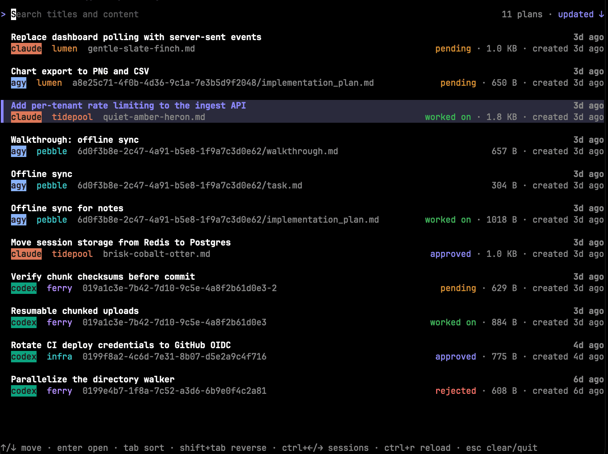This screenshot has width=608, height=454.
Task: Click the pebble label beside walkthrough.md
Action: click(52, 151)
